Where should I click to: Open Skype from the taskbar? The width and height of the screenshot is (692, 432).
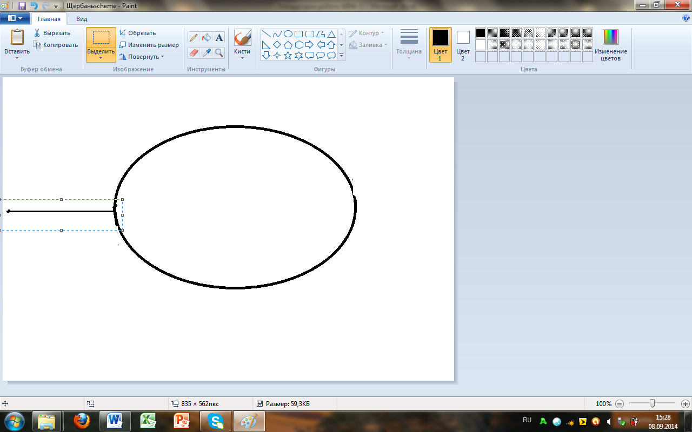[216, 421]
